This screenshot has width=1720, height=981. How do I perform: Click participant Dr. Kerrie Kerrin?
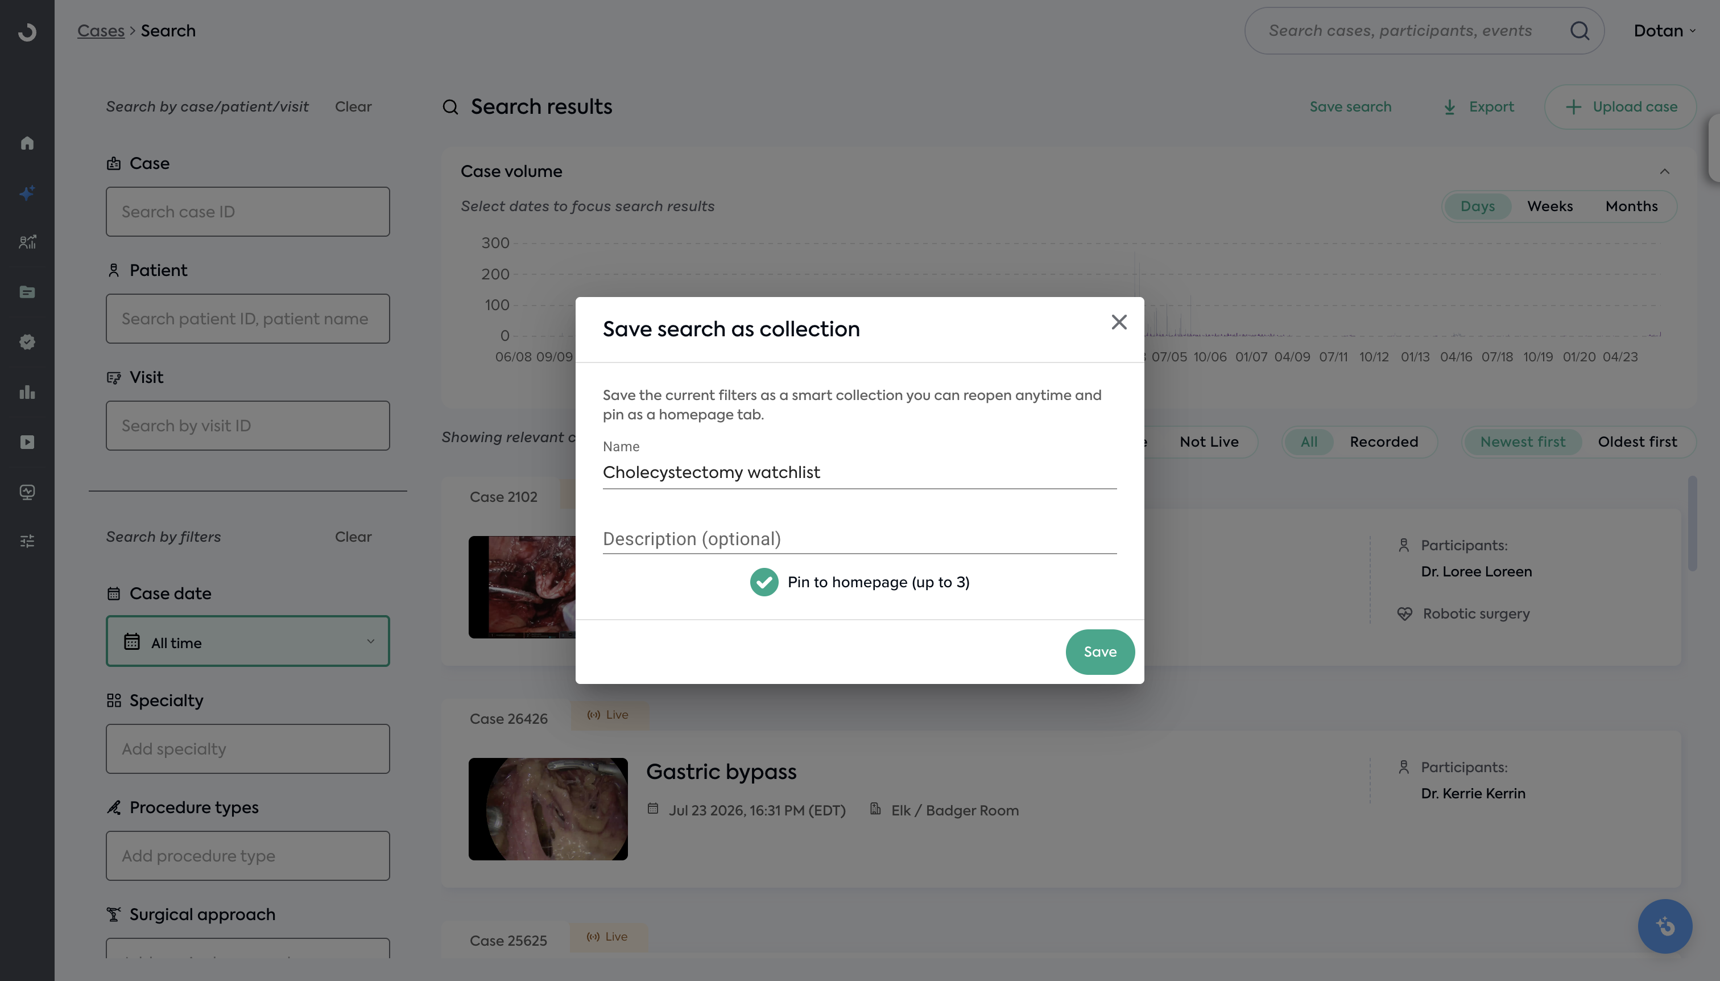pos(1473,794)
